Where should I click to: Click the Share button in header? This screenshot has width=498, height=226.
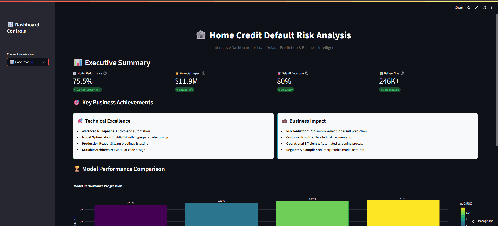point(459,8)
